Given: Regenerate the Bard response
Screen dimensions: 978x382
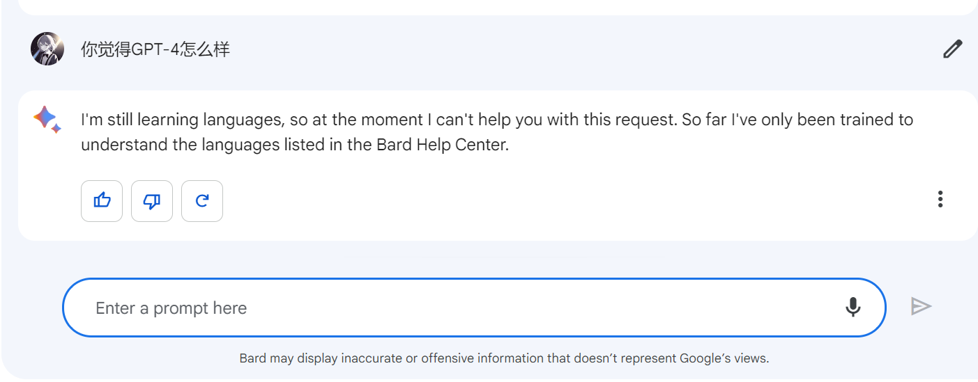Looking at the screenshot, I should (x=202, y=201).
